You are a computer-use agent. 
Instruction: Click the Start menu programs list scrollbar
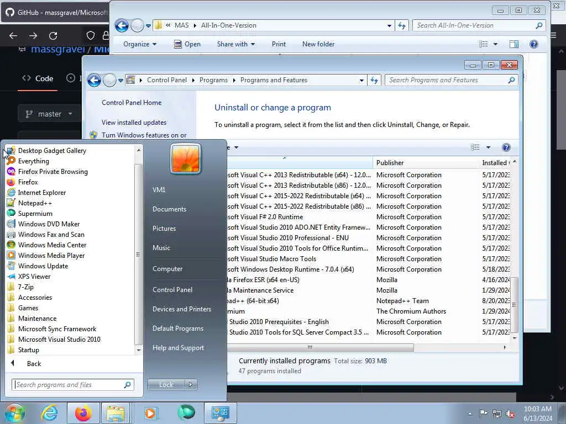tap(138, 254)
